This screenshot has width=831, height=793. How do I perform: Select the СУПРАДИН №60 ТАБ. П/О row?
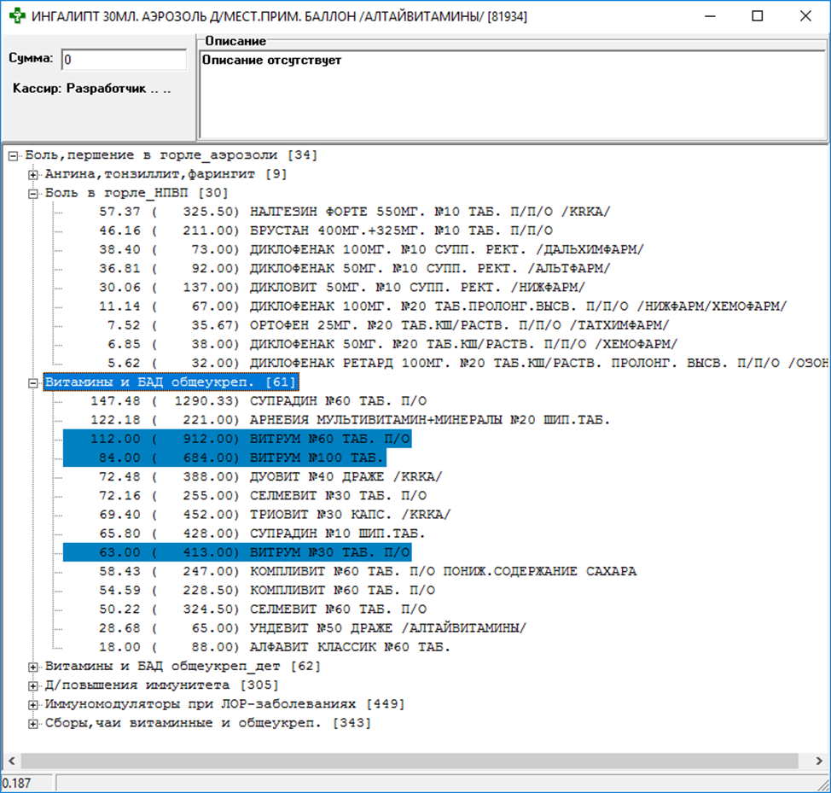259,401
